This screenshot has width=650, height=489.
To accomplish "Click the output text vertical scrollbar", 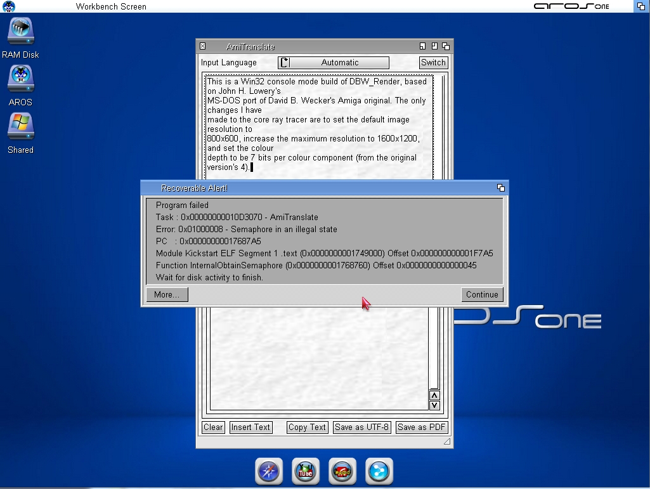I will coord(434,348).
